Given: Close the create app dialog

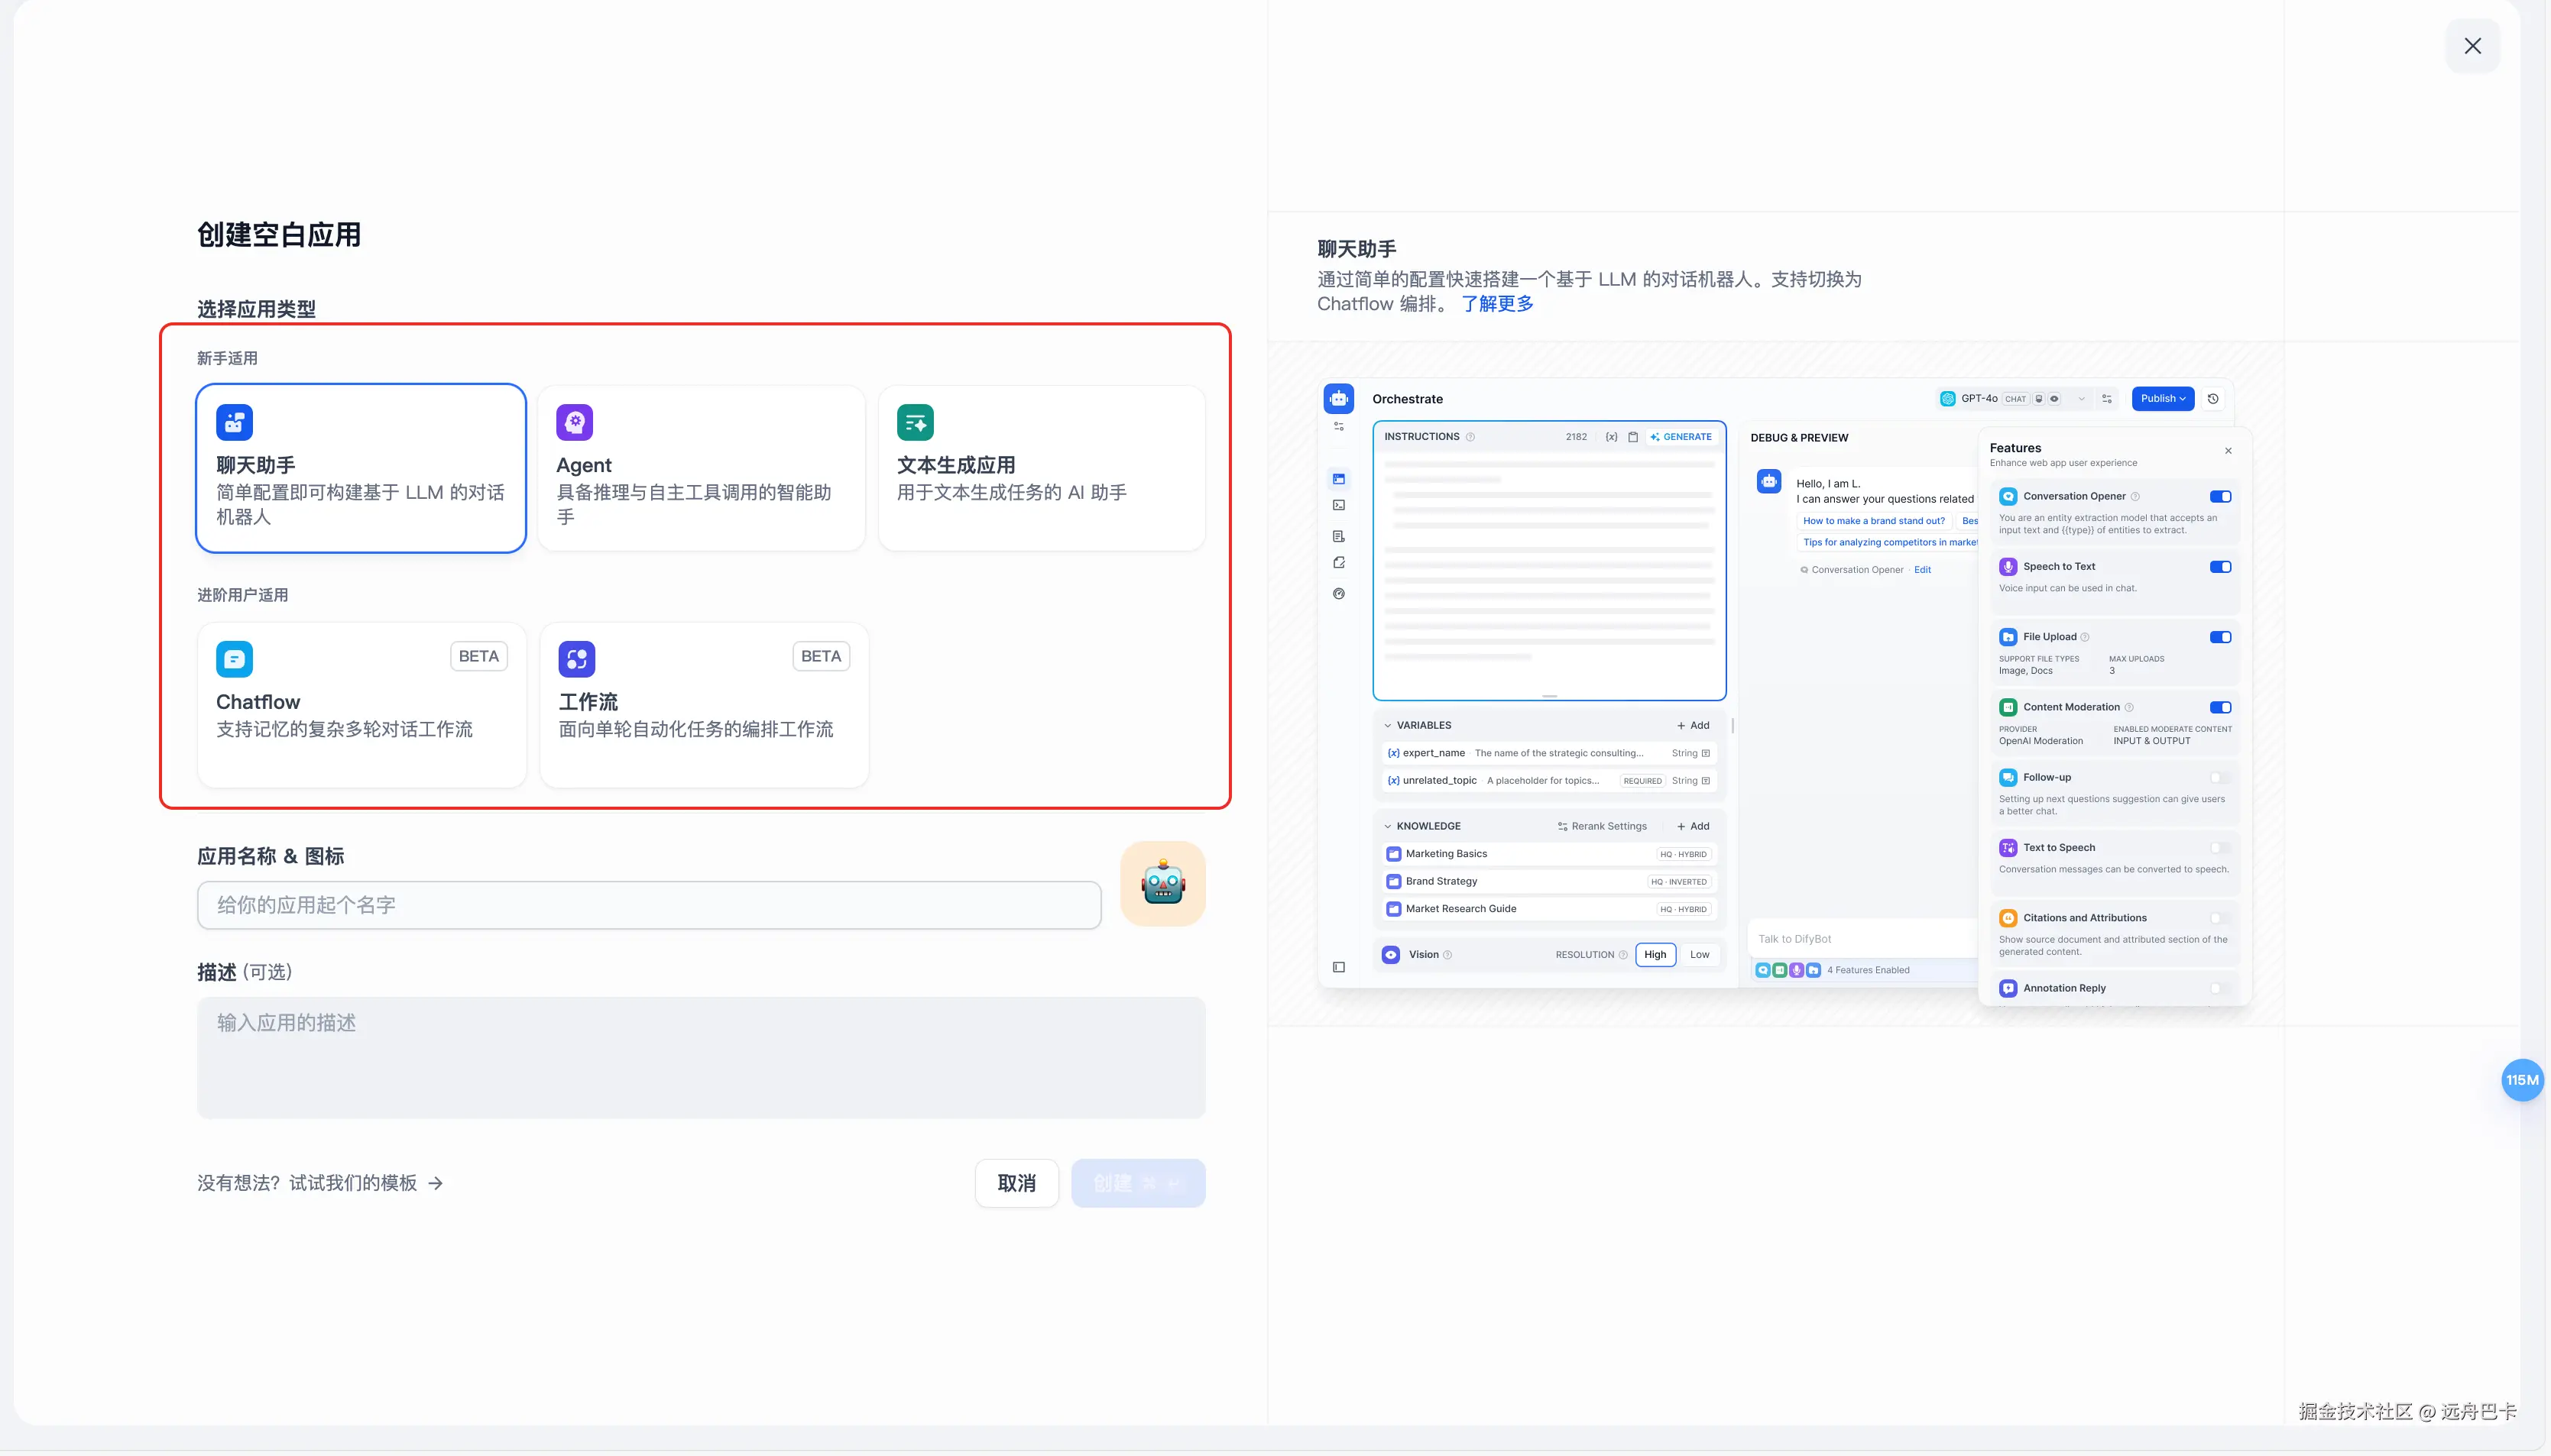Looking at the screenshot, I should (x=2472, y=46).
